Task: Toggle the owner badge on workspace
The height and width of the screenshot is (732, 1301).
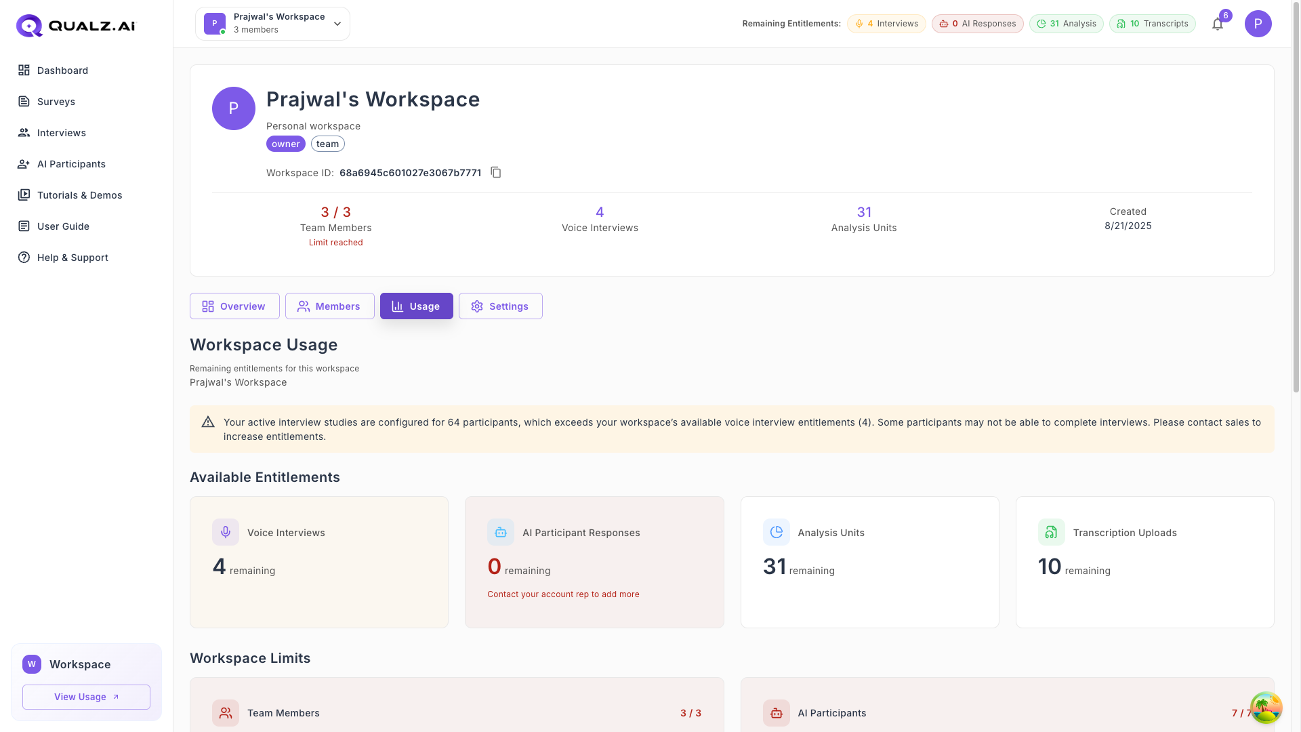Action: (x=285, y=143)
